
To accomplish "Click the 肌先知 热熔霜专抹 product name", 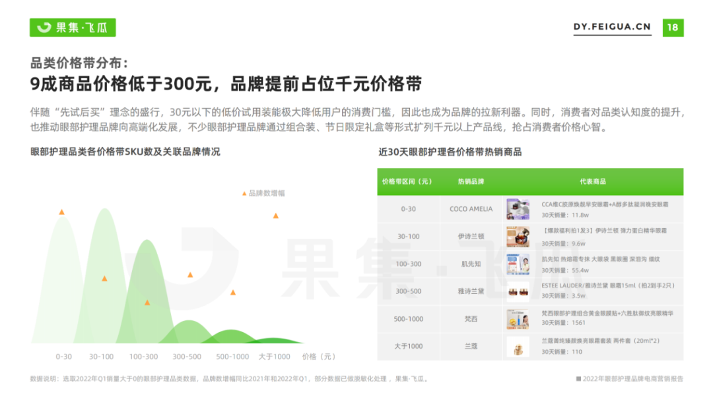I will (x=601, y=259).
